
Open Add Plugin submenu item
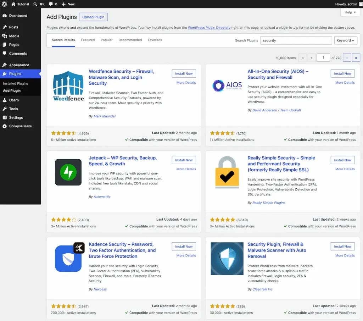click(12, 90)
